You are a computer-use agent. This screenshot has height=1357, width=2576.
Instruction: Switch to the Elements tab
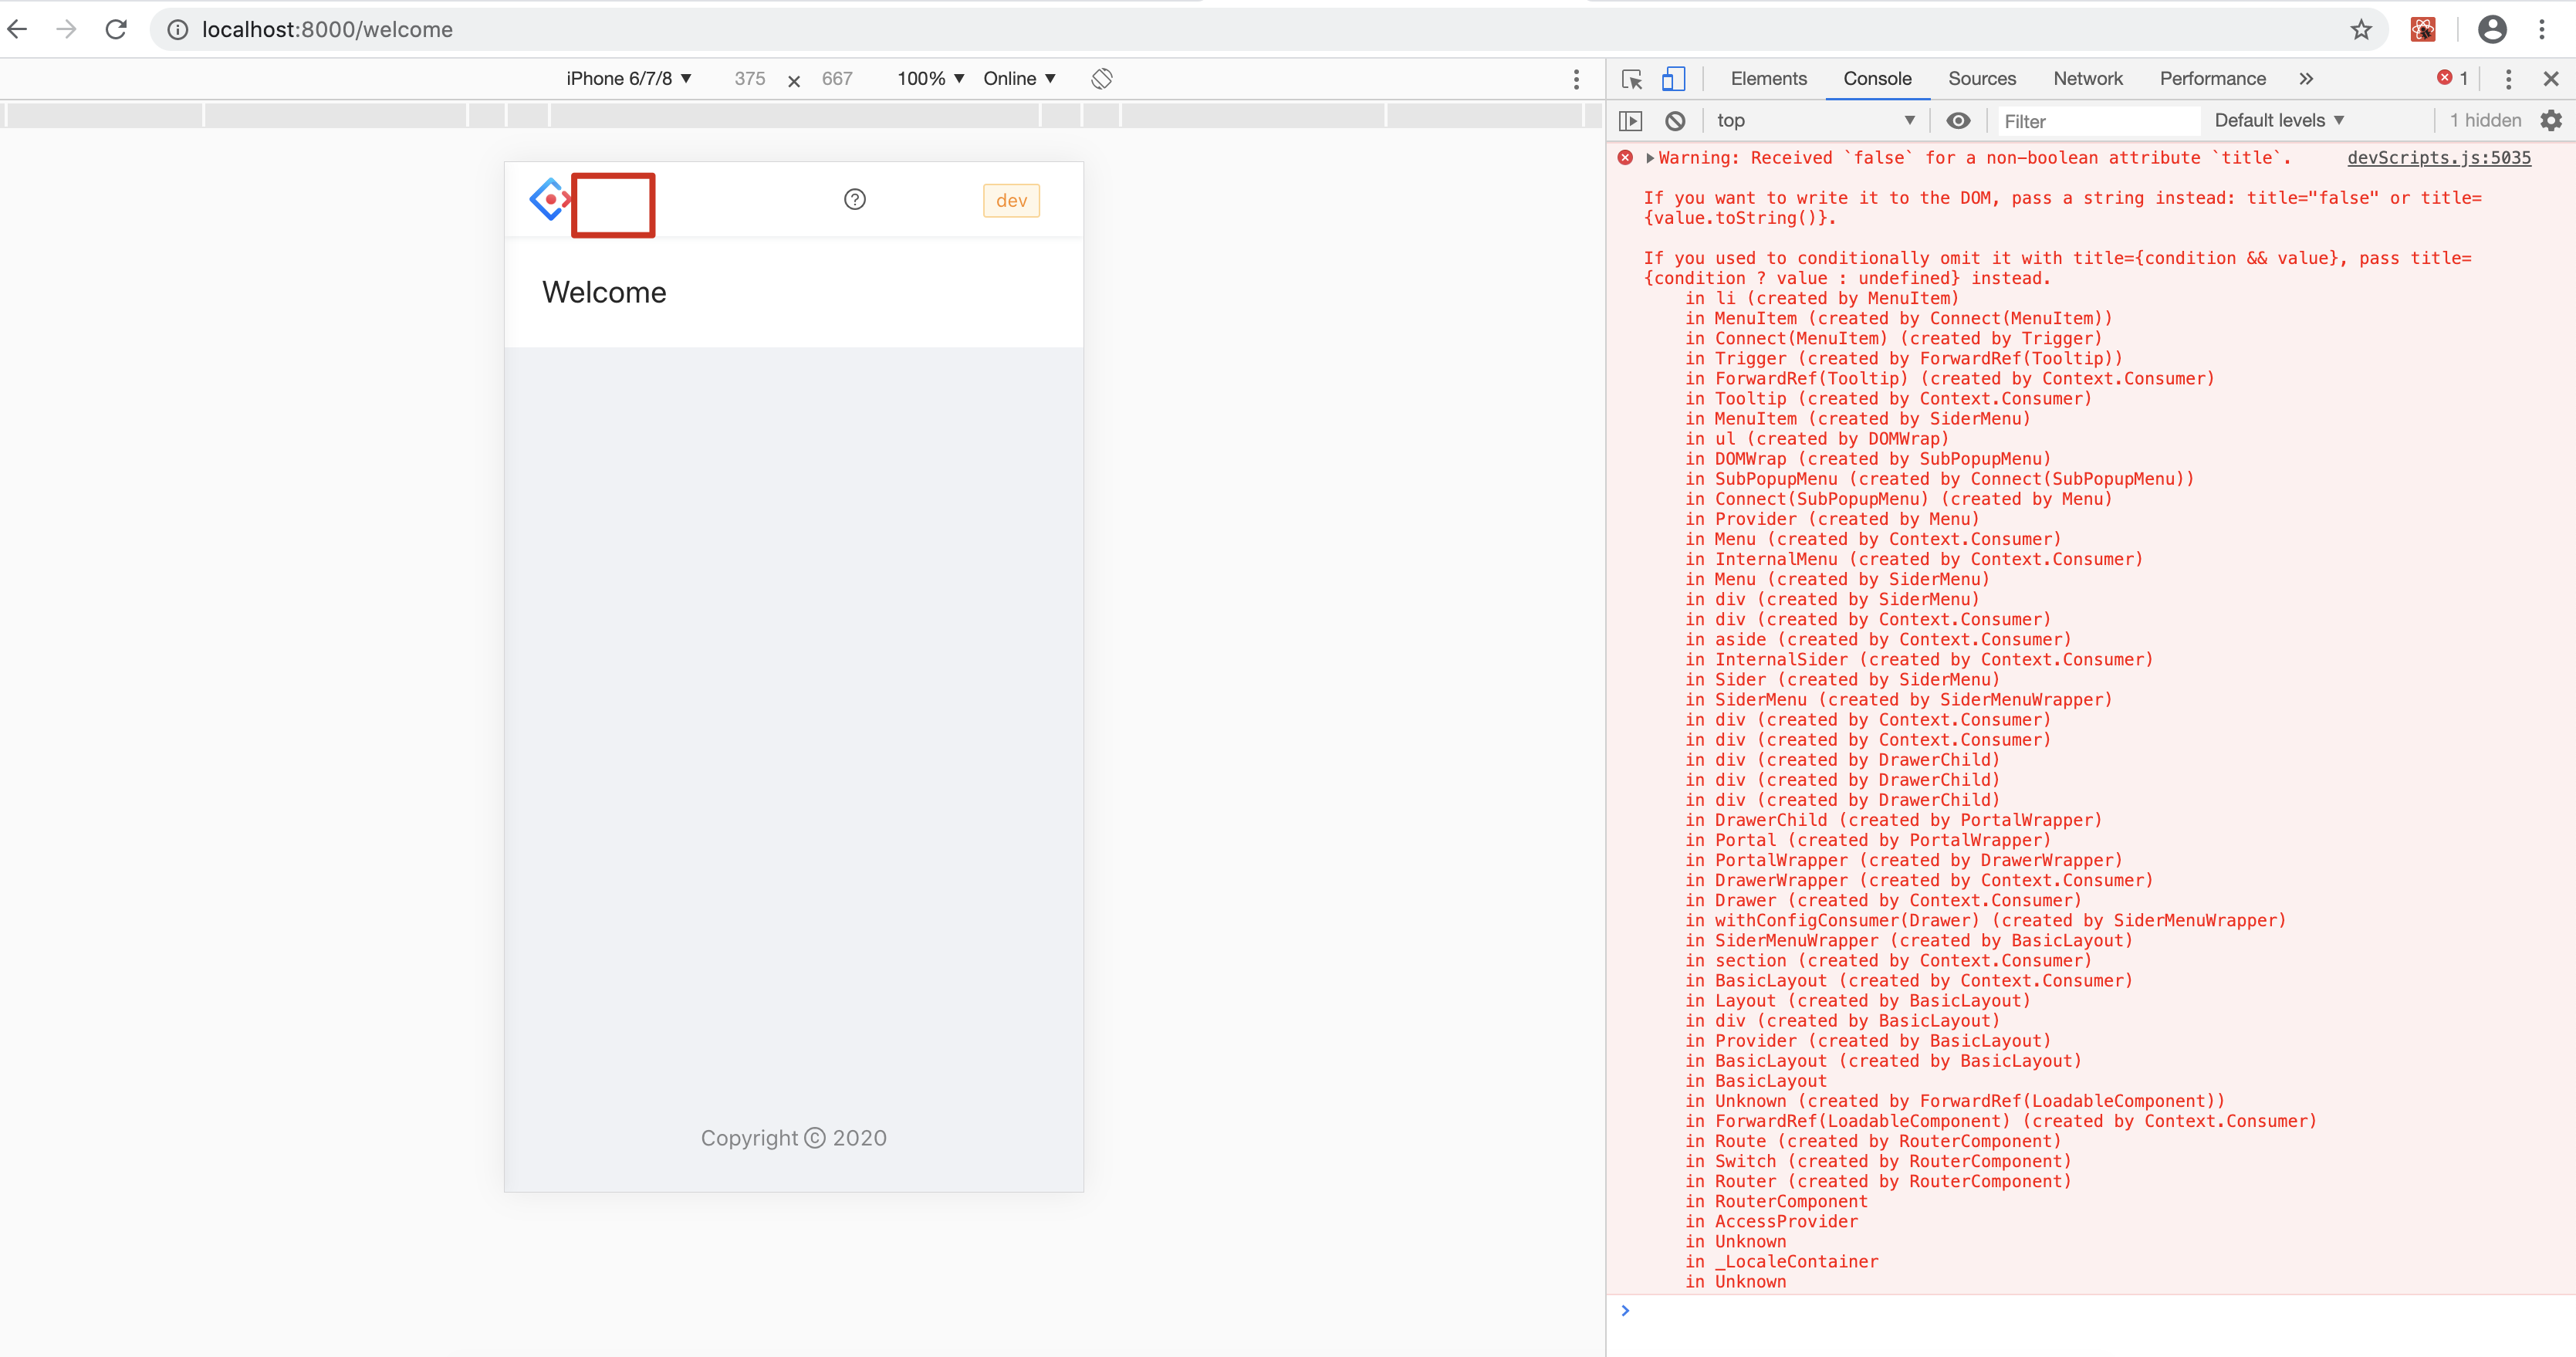point(1768,78)
